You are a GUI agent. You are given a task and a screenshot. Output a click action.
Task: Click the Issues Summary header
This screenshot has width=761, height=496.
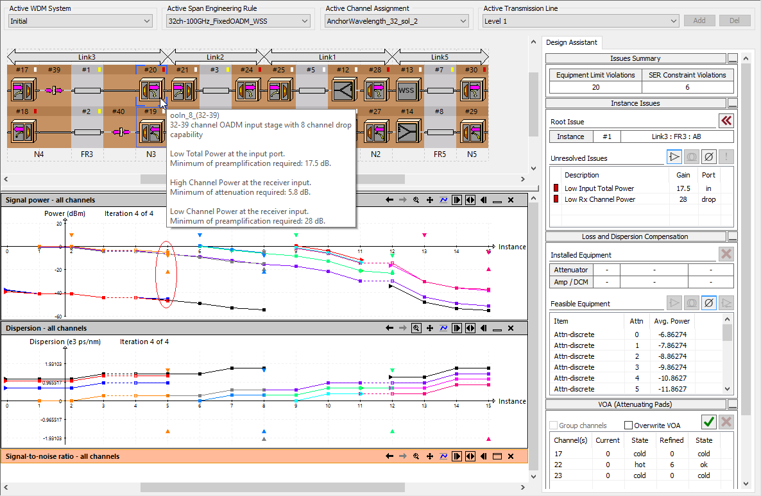pos(635,58)
